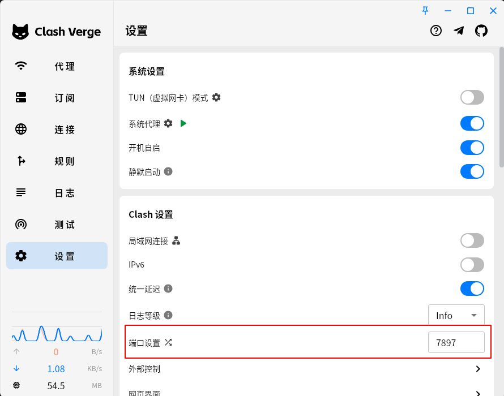Disable the 系统代理 toggle

coord(472,123)
